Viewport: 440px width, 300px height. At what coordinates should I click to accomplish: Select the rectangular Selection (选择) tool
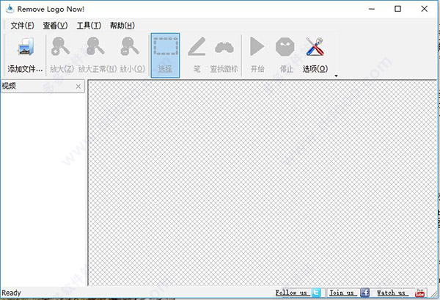(165, 55)
